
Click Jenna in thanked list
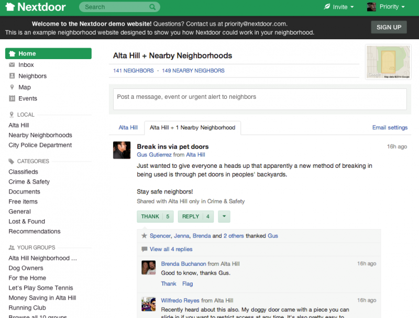click(x=181, y=236)
